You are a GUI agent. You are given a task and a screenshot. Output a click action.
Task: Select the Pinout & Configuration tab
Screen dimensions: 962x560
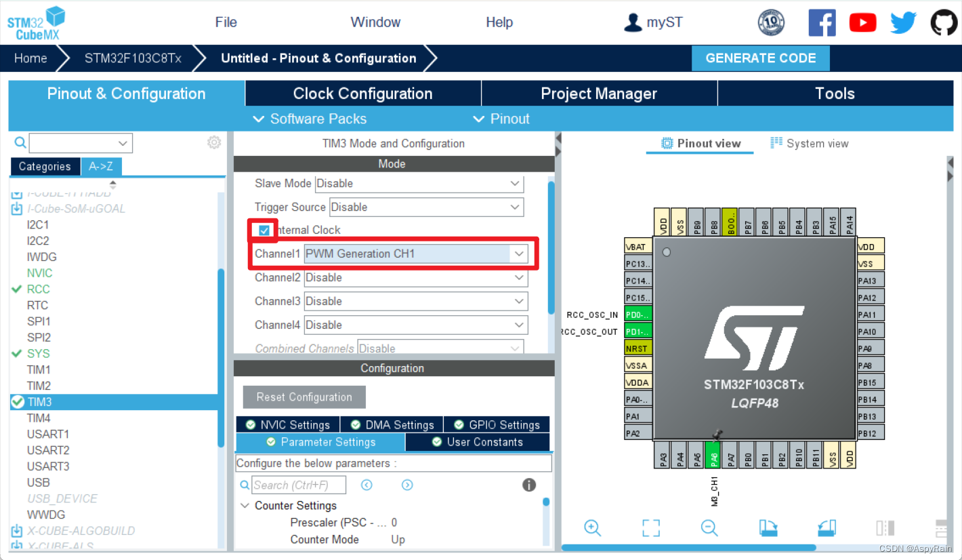pyautogui.click(x=126, y=94)
